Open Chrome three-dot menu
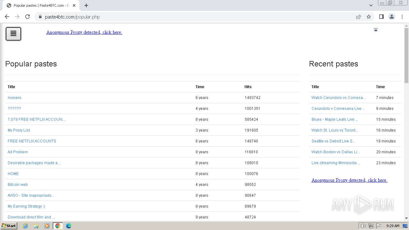 click(402, 17)
